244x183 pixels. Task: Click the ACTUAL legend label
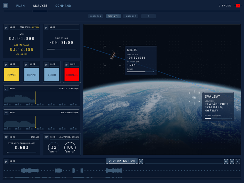tap(36, 27)
